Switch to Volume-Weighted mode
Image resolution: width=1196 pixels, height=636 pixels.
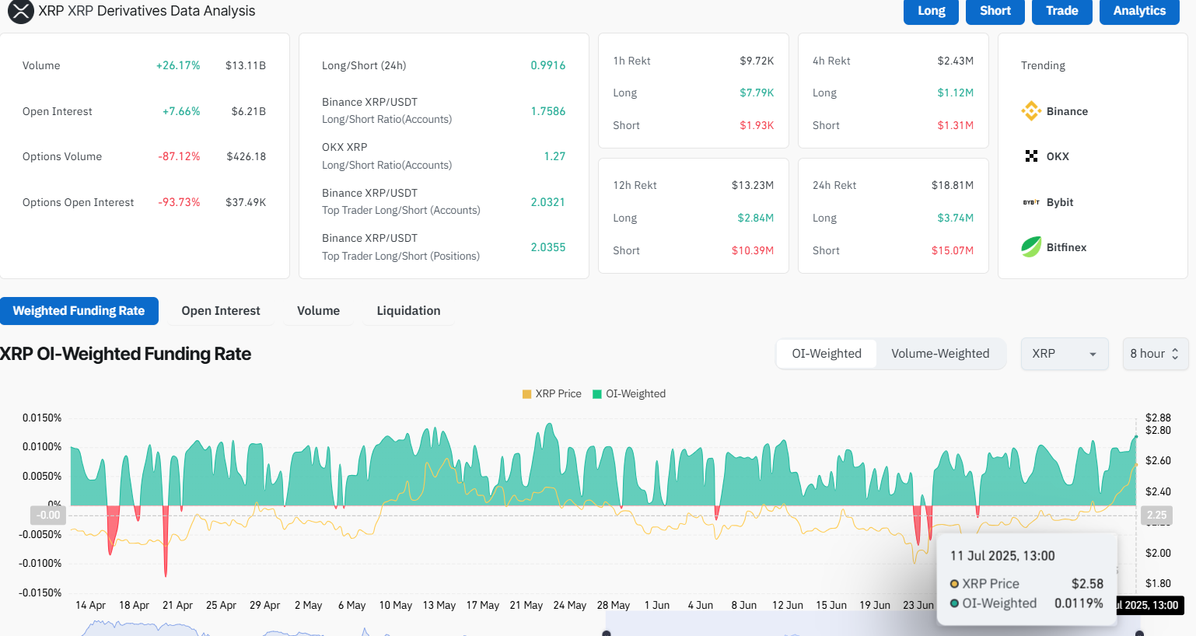coord(940,354)
